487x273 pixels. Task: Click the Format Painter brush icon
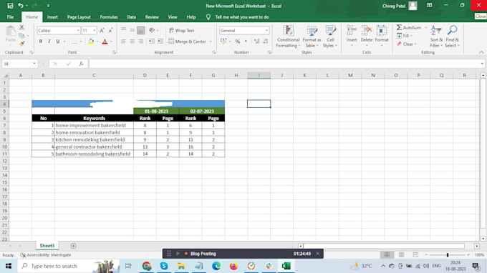[x=21, y=44]
